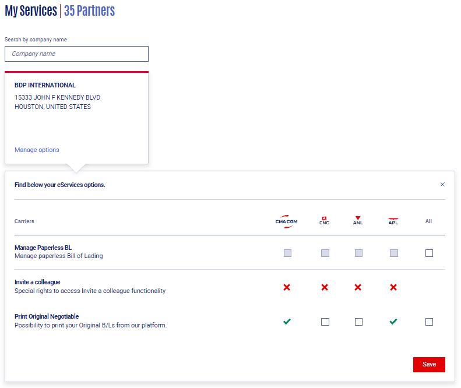
Task: Toggle Manage Paperless BL checkbox for APL
Action: tap(394, 253)
